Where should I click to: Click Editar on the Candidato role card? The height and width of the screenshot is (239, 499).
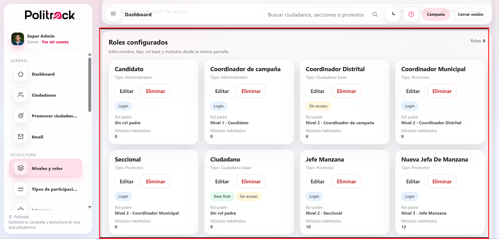(x=127, y=91)
